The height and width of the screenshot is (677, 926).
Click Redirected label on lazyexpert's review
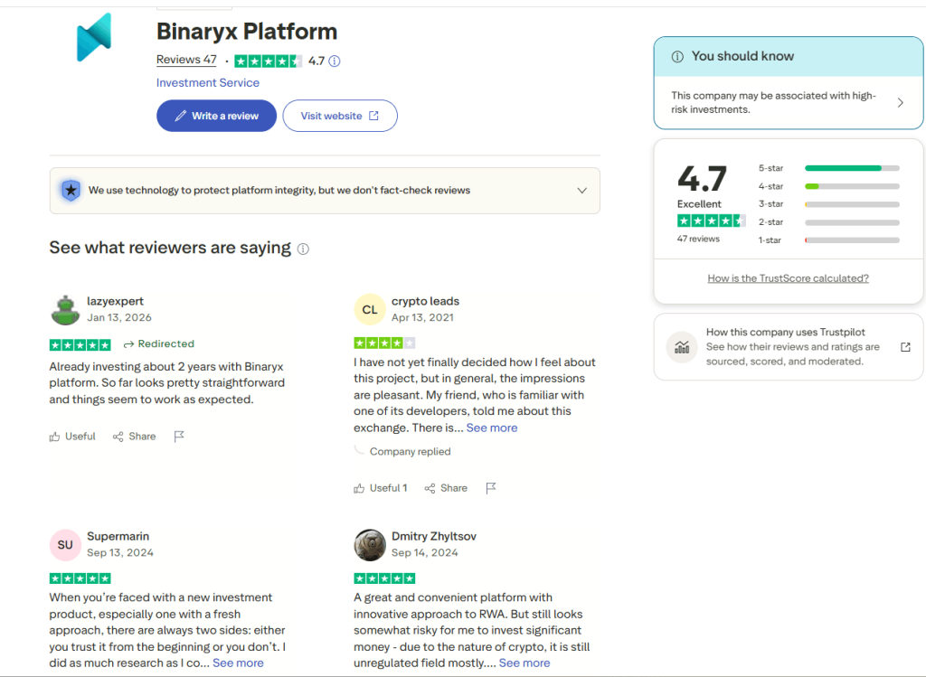coord(159,344)
